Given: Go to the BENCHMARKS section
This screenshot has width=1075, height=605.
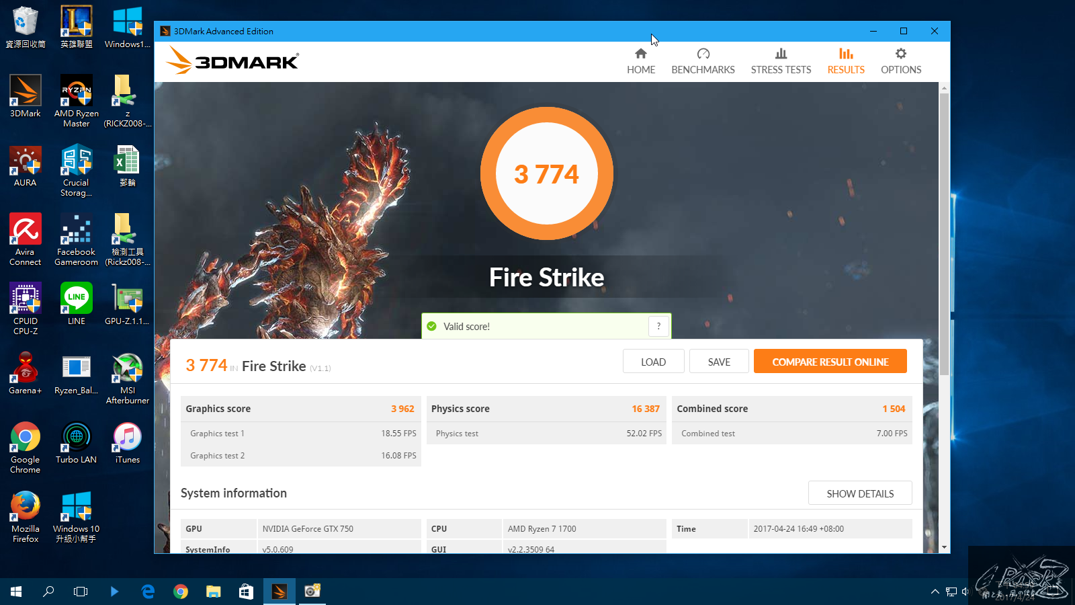Looking at the screenshot, I should pos(703,61).
